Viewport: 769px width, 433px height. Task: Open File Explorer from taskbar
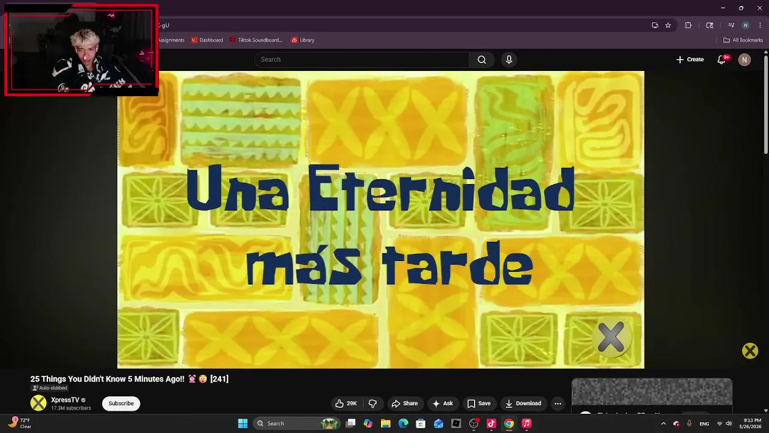386,423
